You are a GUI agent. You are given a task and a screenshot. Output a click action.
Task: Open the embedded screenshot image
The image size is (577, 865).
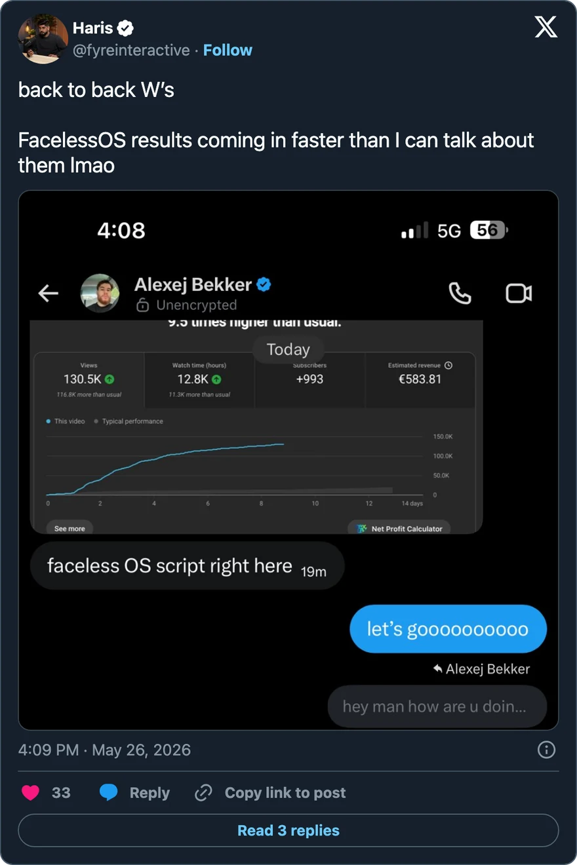(x=288, y=460)
